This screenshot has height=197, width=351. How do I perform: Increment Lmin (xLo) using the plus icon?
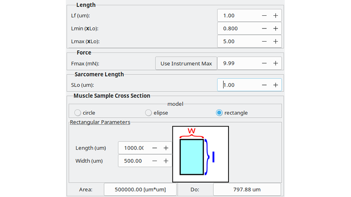tap(276, 28)
